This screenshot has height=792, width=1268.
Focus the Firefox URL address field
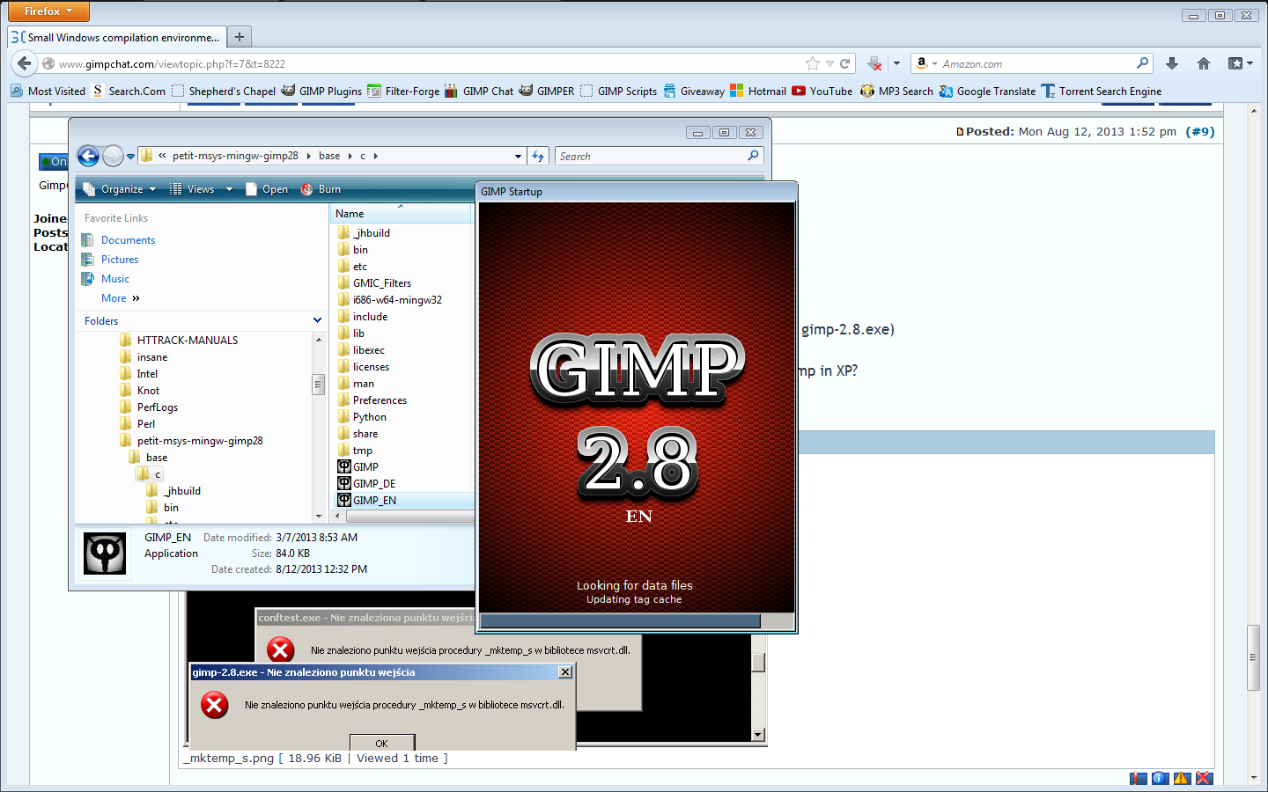coord(430,63)
